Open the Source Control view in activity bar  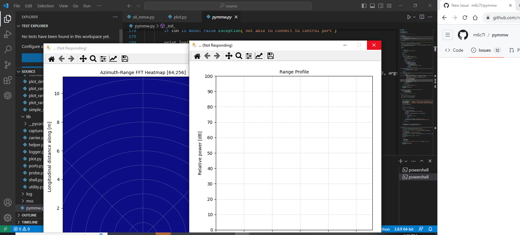[8, 64]
